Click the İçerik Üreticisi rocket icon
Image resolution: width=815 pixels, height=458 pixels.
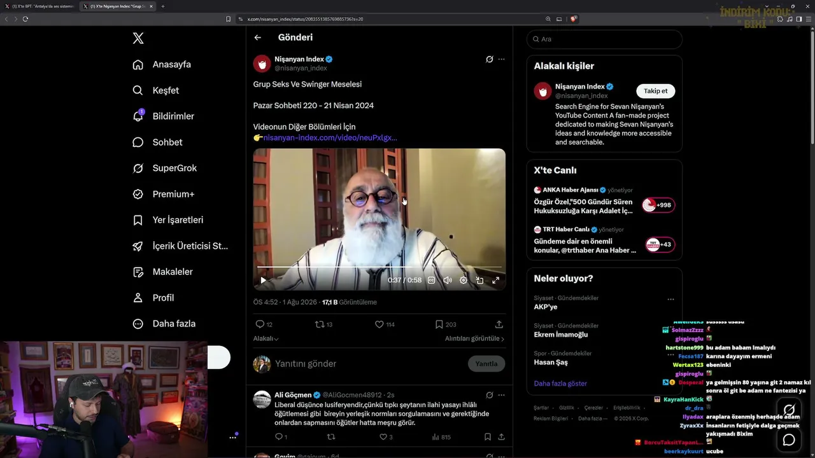pos(138,246)
